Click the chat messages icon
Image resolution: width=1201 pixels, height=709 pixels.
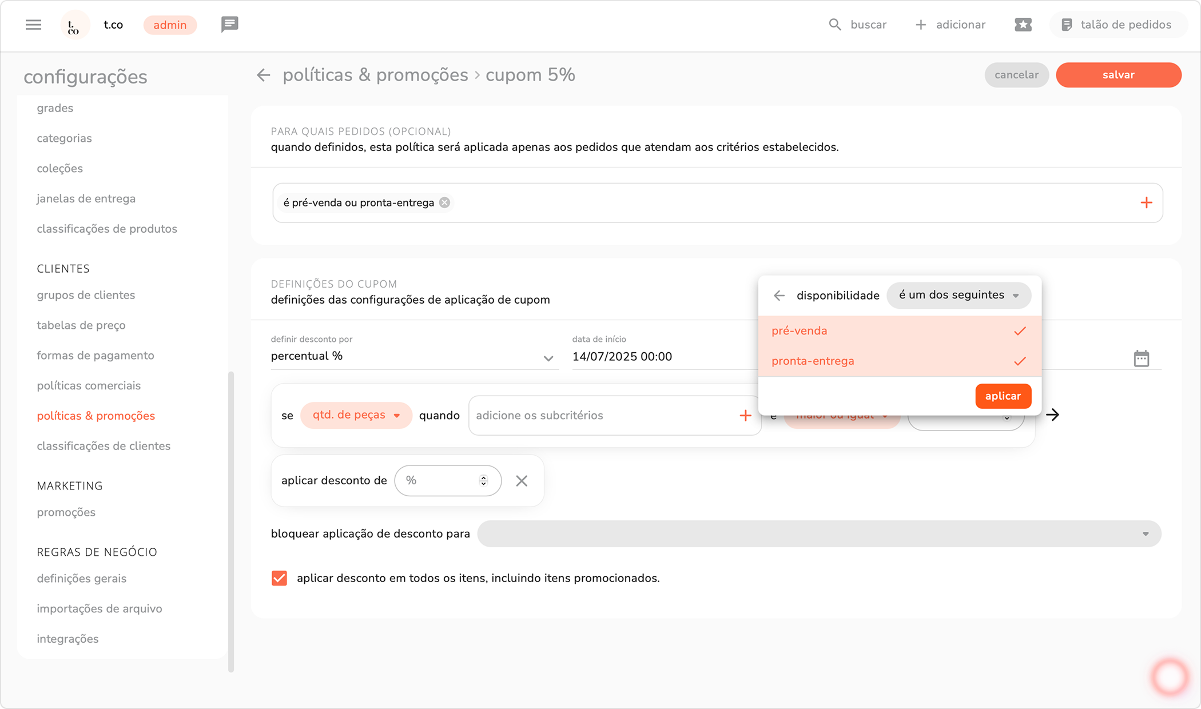(x=229, y=25)
